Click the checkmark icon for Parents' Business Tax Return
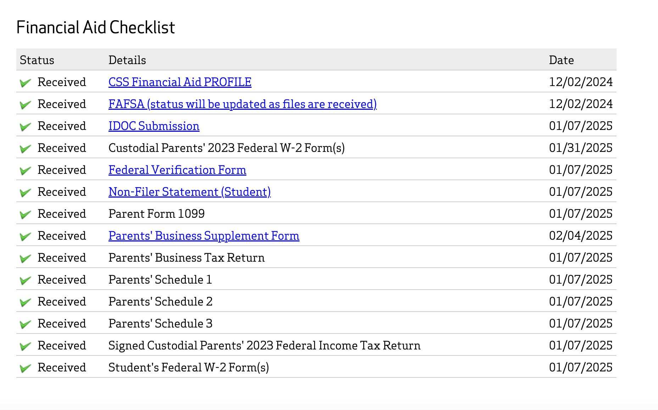 pos(25,258)
